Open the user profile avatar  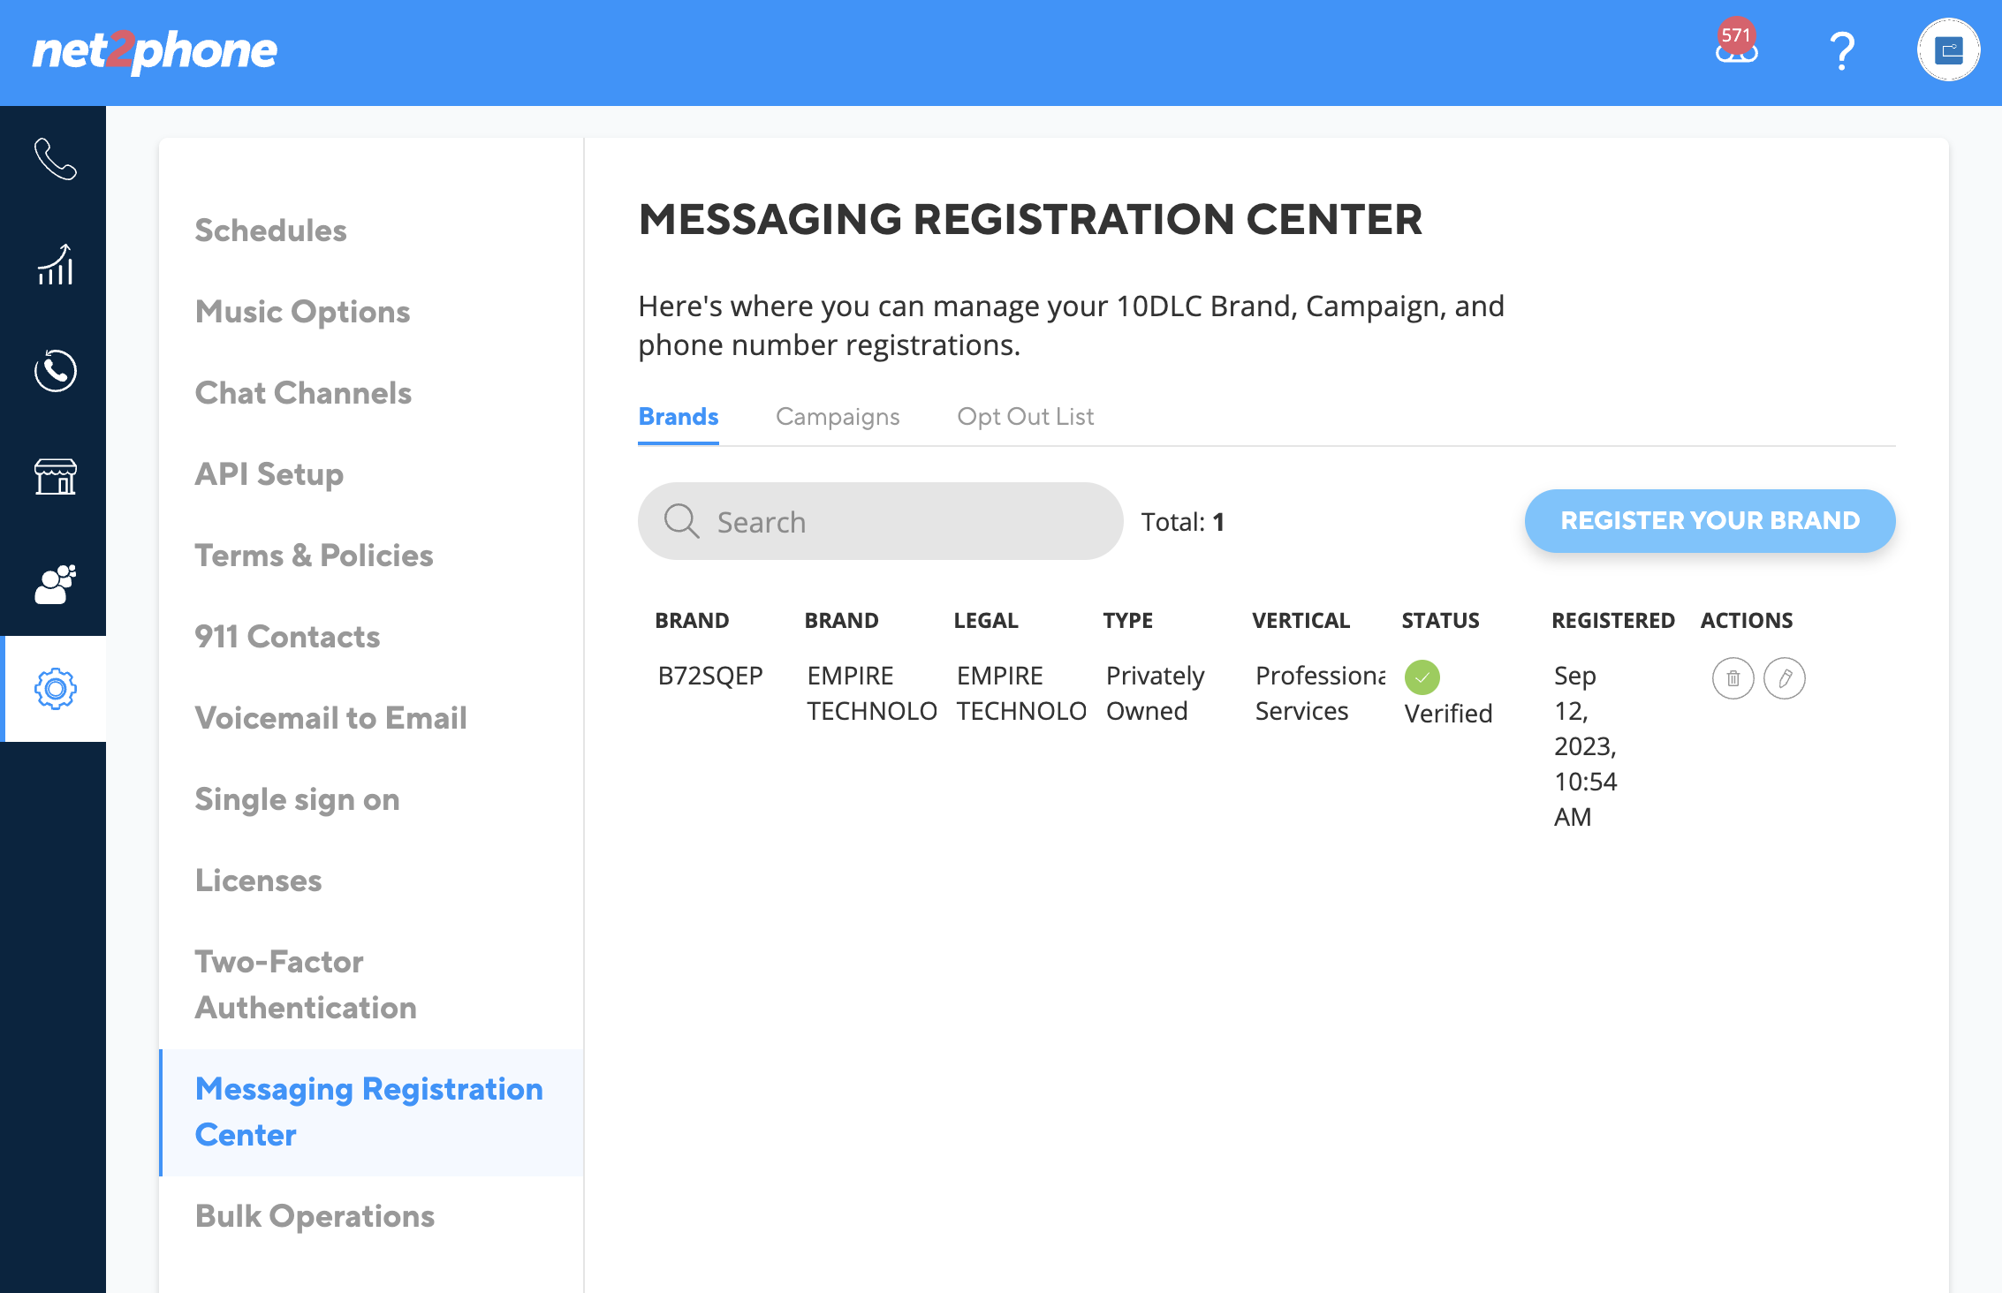1948,50
